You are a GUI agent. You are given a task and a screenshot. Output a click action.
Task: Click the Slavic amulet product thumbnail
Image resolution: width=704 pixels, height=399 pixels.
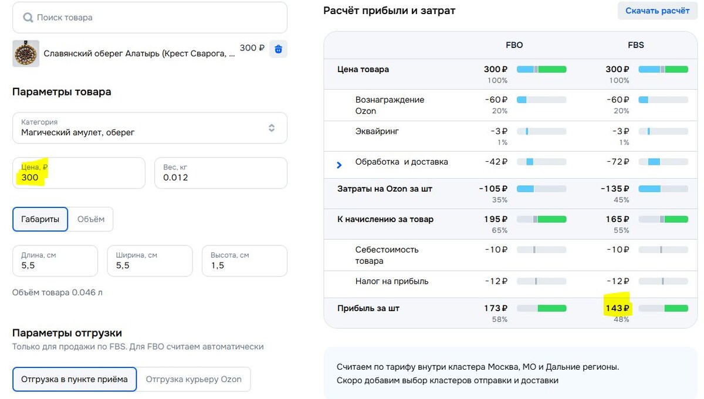[26, 53]
